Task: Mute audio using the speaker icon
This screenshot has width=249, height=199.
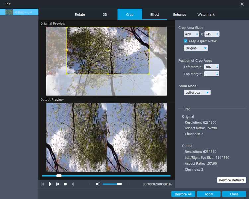Action: point(98,184)
